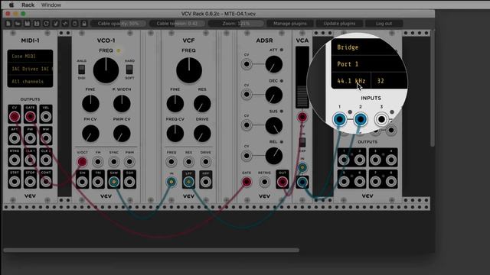Click the VCO-1 P. WIDTH knob
Screen dimensions: 490x275
[122, 104]
